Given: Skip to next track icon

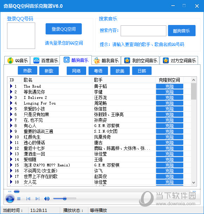Looking at the screenshot, I should [x=37, y=199].
